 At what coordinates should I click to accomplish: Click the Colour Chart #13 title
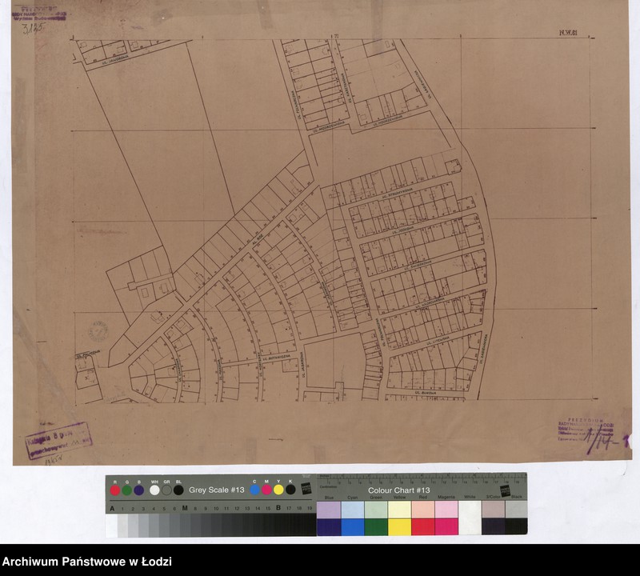(x=398, y=490)
